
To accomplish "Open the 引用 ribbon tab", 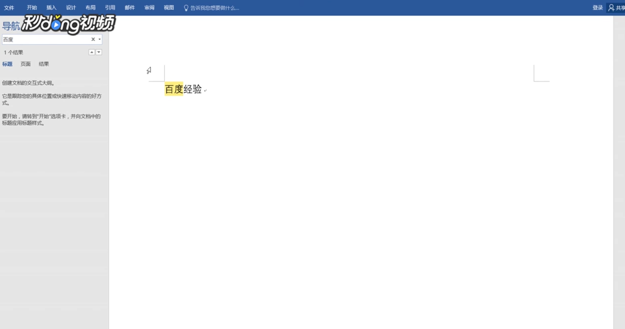I will [110, 8].
